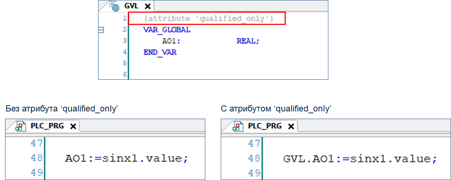Click the AO1:=sinx1.value; statement in left editor
This screenshot has width=451, height=180.
pos(127,158)
